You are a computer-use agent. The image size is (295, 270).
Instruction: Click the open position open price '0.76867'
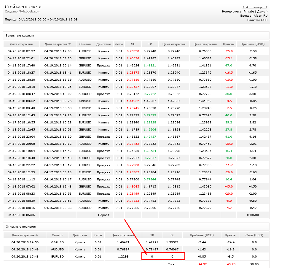point(123,250)
